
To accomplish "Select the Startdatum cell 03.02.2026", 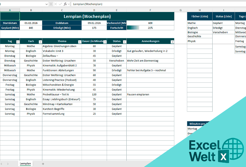I will coord(31,23).
